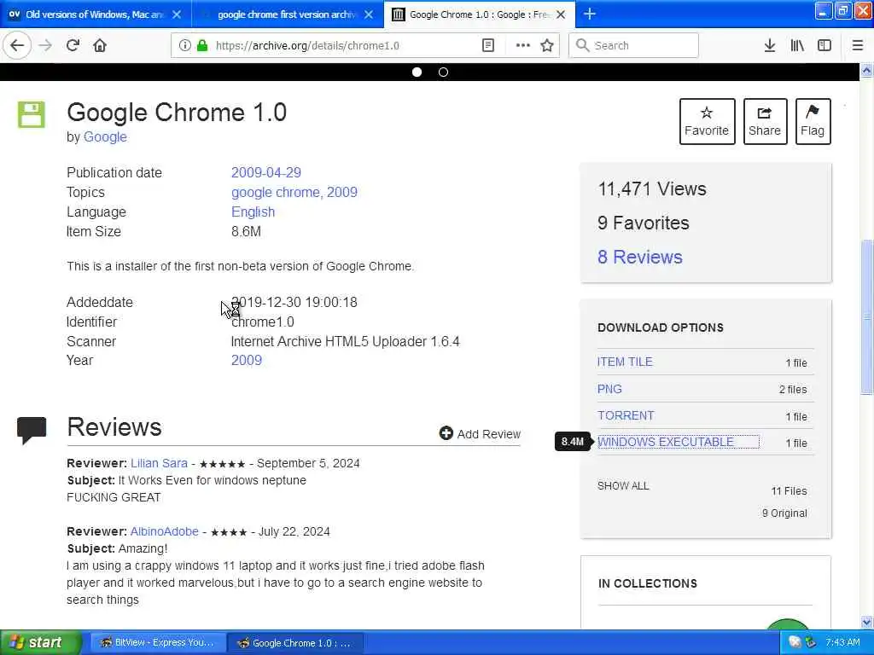Open the English language link

coord(253,212)
